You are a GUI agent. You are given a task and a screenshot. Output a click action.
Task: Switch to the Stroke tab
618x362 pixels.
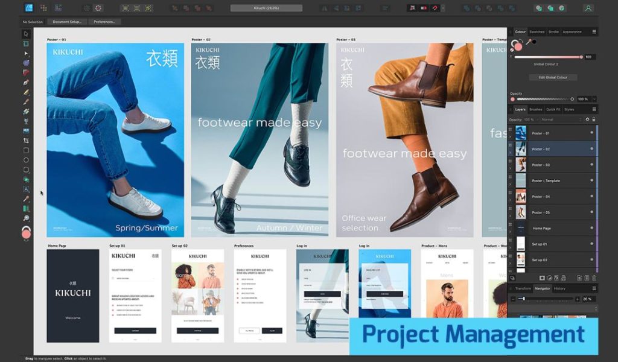click(x=553, y=32)
